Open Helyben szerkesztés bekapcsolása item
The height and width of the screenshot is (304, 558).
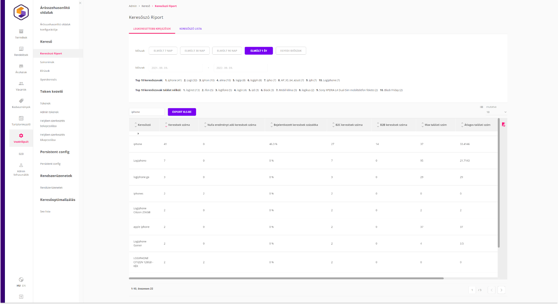click(x=52, y=123)
